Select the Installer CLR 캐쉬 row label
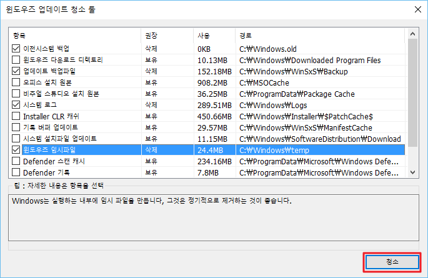This screenshot has height=278, width=428. click(x=51, y=116)
